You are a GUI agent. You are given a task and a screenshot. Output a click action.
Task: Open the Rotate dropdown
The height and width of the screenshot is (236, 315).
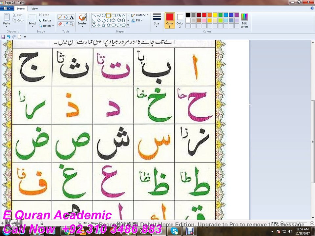point(46,26)
